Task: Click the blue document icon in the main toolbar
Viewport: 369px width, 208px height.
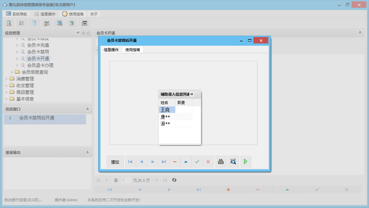Action: pos(34,23)
